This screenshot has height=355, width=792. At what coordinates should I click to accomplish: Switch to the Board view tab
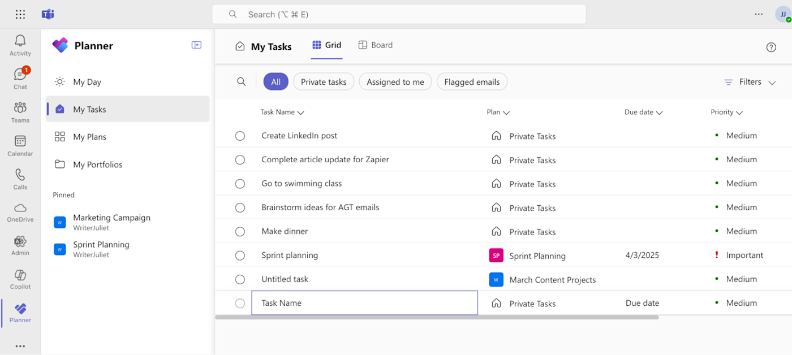[376, 45]
